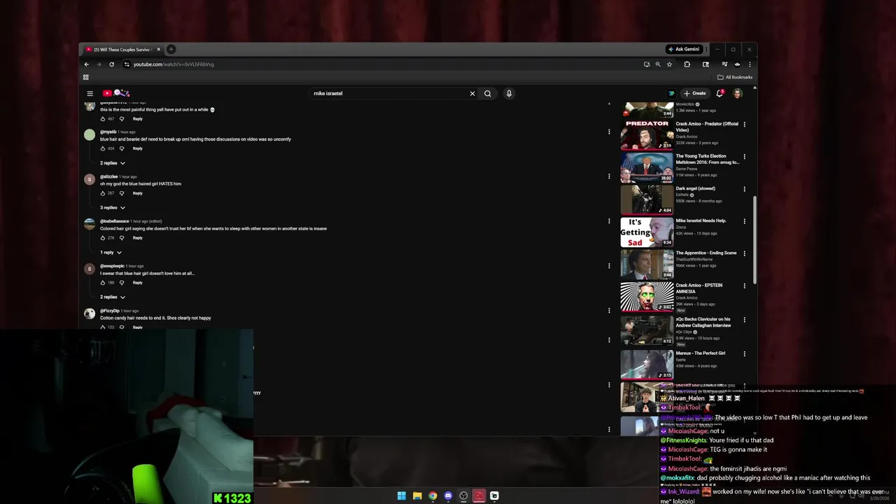Open options for 'The Apprentice - Ending Scene'

tap(744, 253)
